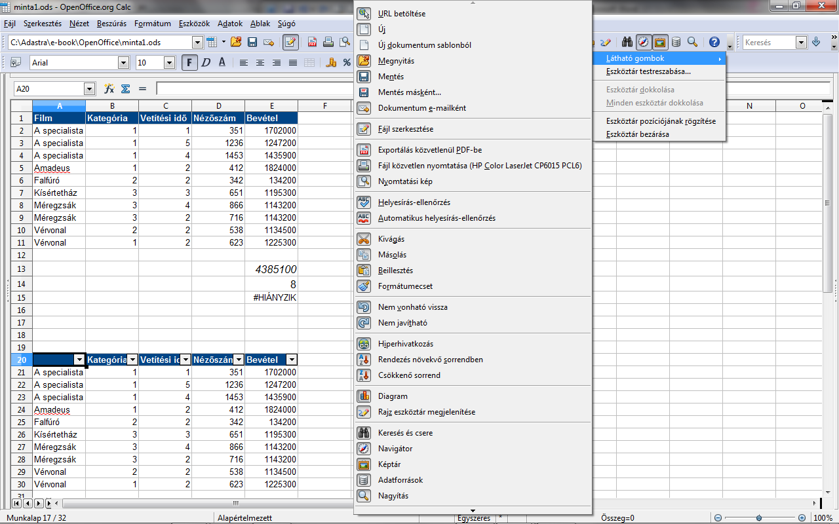Open the A20 Name Box dropdown
839x524 pixels.
coord(90,89)
